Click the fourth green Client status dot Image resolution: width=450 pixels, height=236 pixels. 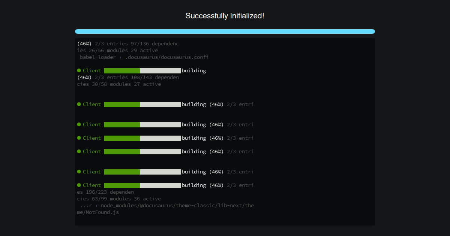(79, 138)
